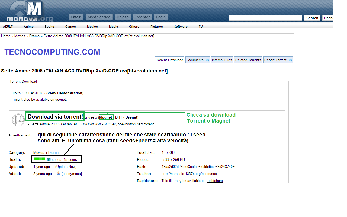Image resolution: width=347 pixels, height=217 pixels.
Task: Open the TV category
Action: (x=201, y=27)
